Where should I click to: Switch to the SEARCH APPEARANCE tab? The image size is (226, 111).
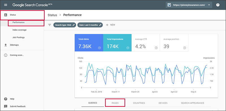(x=193, y=103)
